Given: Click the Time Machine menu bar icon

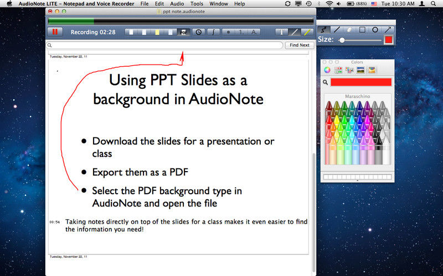Looking at the screenshot, I should (309, 4).
